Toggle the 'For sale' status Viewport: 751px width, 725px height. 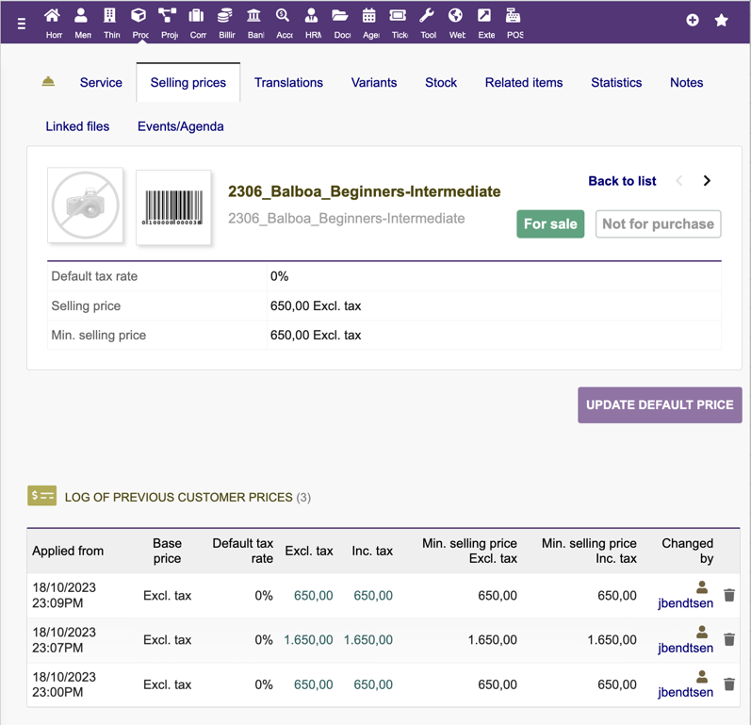tap(550, 224)
